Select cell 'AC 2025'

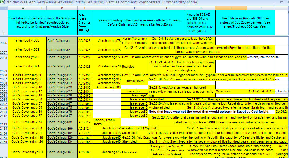point(85,40)
